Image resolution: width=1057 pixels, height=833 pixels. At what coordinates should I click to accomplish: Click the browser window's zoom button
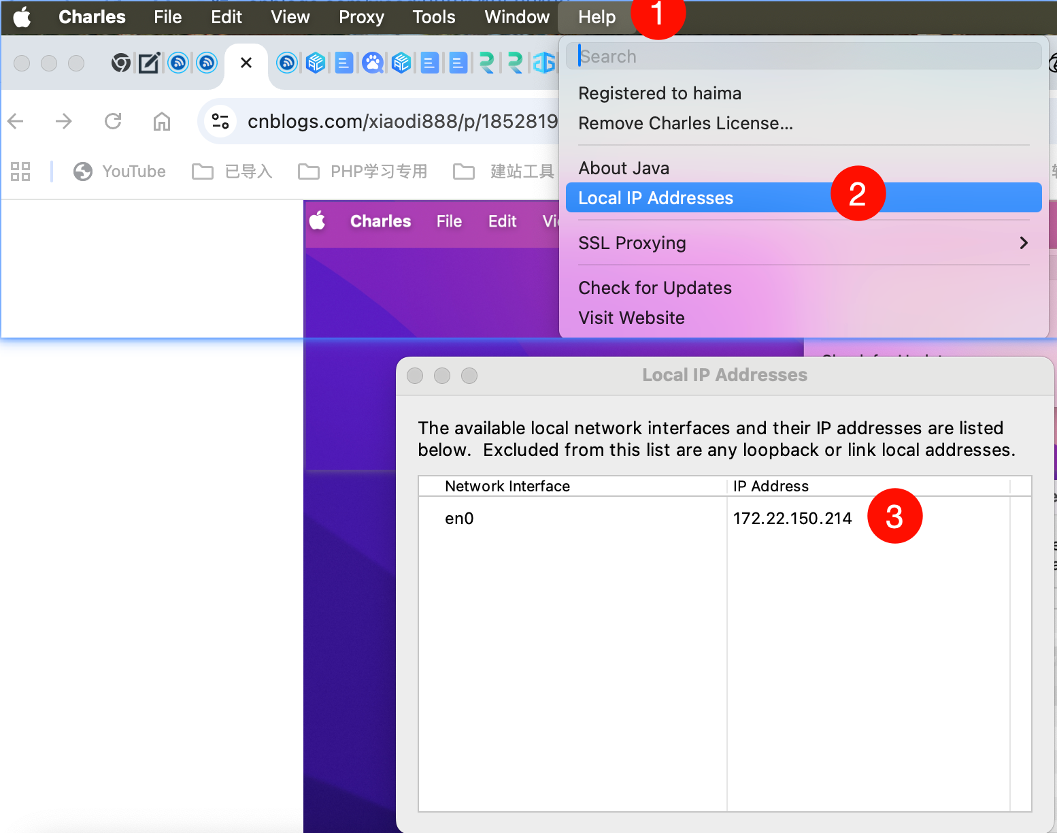76,63
